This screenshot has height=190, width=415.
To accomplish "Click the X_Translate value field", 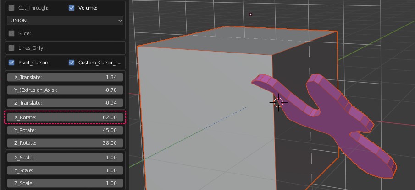I will point(65,77).
